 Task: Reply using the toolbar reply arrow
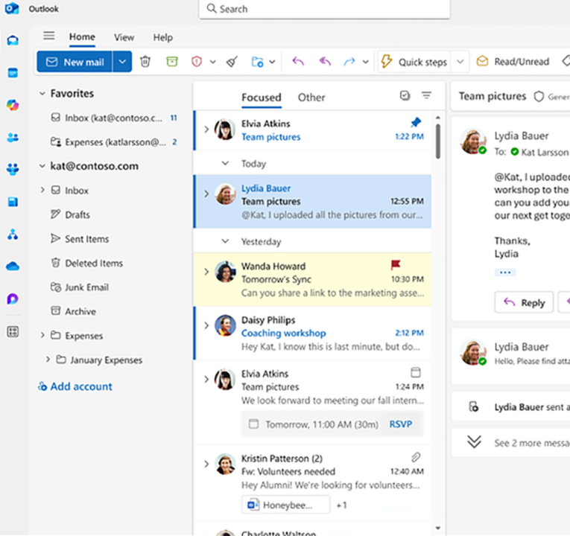coord(298,62)
